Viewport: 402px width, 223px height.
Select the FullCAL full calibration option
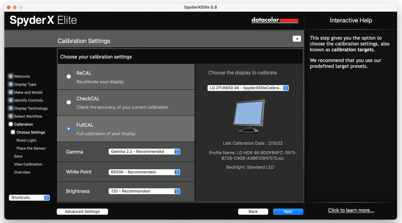coord(69,128)
